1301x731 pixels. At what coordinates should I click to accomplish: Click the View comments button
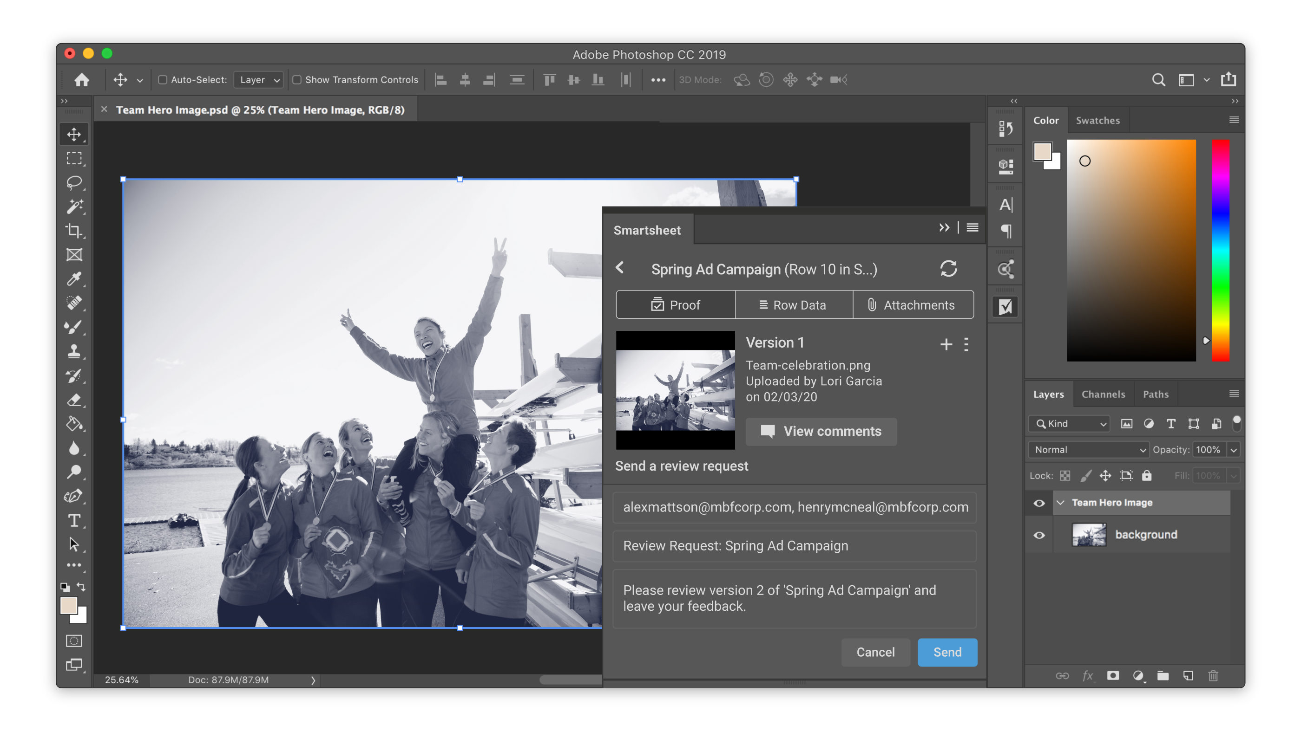pyautogui.click(x=821, y=431)
